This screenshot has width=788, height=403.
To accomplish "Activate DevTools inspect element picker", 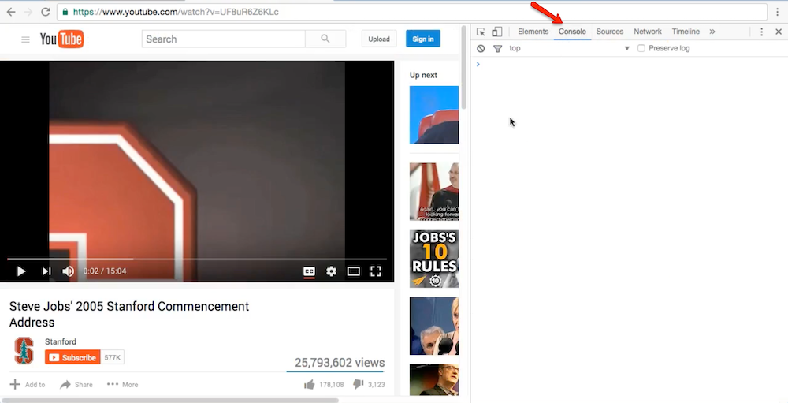I will tap(481, 32).
